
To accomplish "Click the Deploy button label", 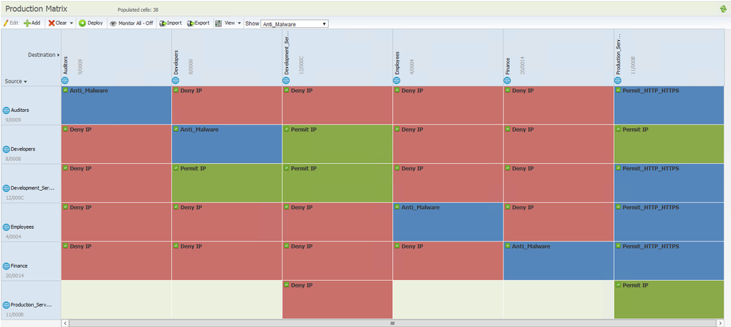I will pos(95,23).
